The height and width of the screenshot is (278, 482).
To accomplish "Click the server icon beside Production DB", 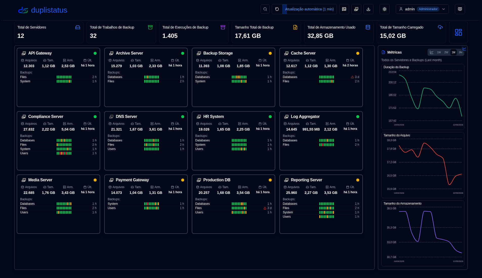I will (199, 180).
